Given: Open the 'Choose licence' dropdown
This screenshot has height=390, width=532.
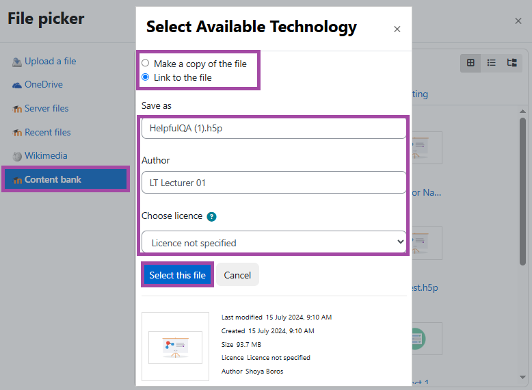Looking at the screenshot, I should click(x=274, y=242).
